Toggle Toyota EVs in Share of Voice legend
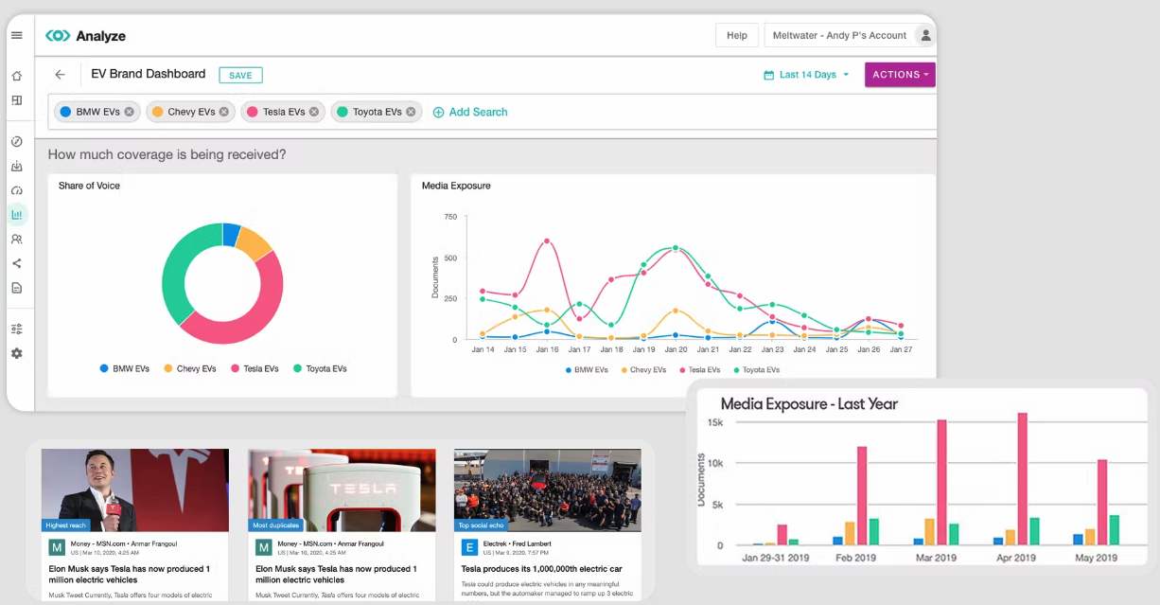The width and height of the screenshot is (1160, 605). click(320, 368)
